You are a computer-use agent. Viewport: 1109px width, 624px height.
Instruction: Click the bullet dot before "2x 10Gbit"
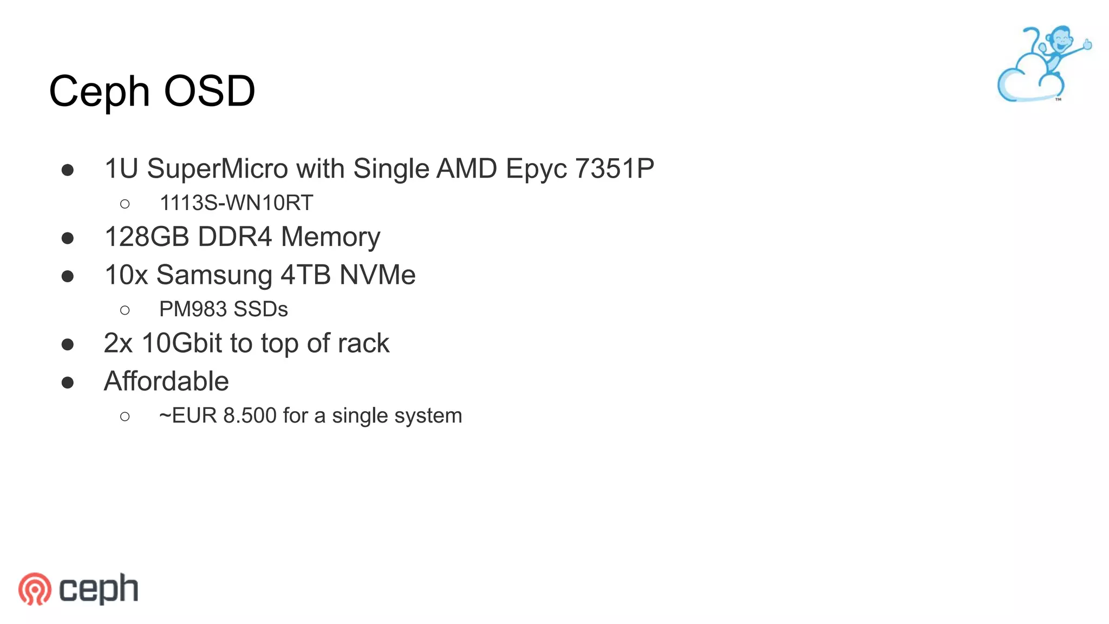click(x=68, y=344)
